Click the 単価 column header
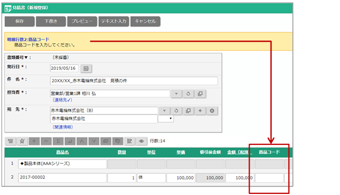Screen dimensions: 340x195 [x=181, y=152]
